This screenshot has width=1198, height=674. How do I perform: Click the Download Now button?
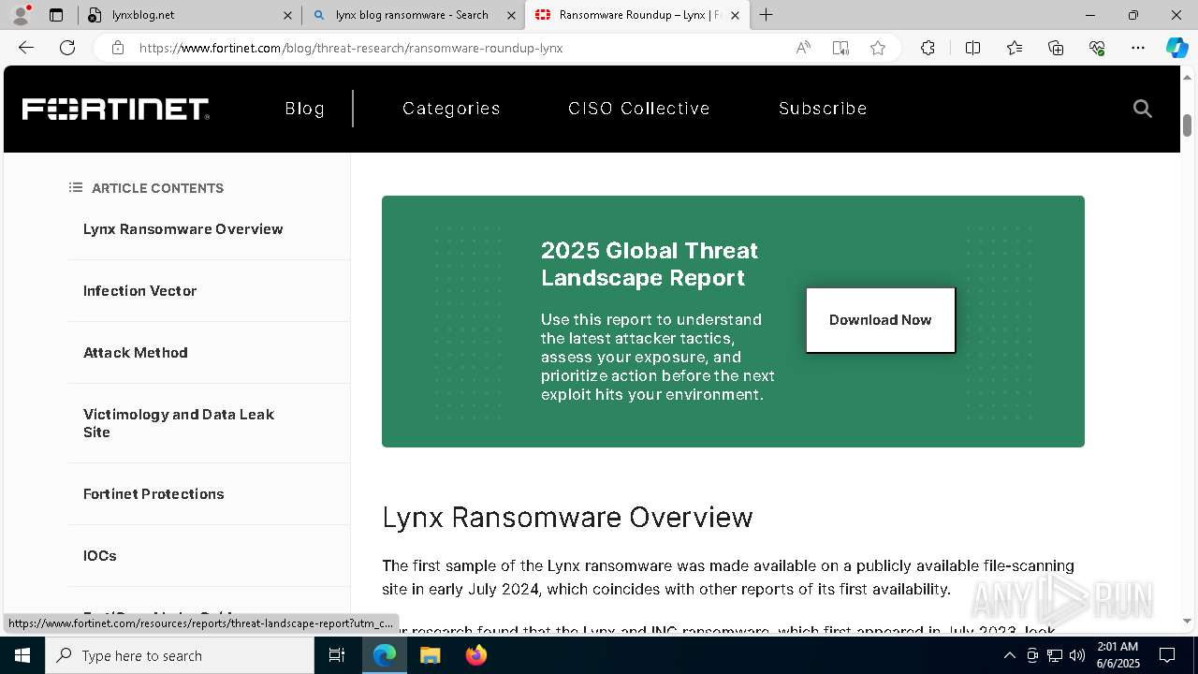tap(881, 320)
